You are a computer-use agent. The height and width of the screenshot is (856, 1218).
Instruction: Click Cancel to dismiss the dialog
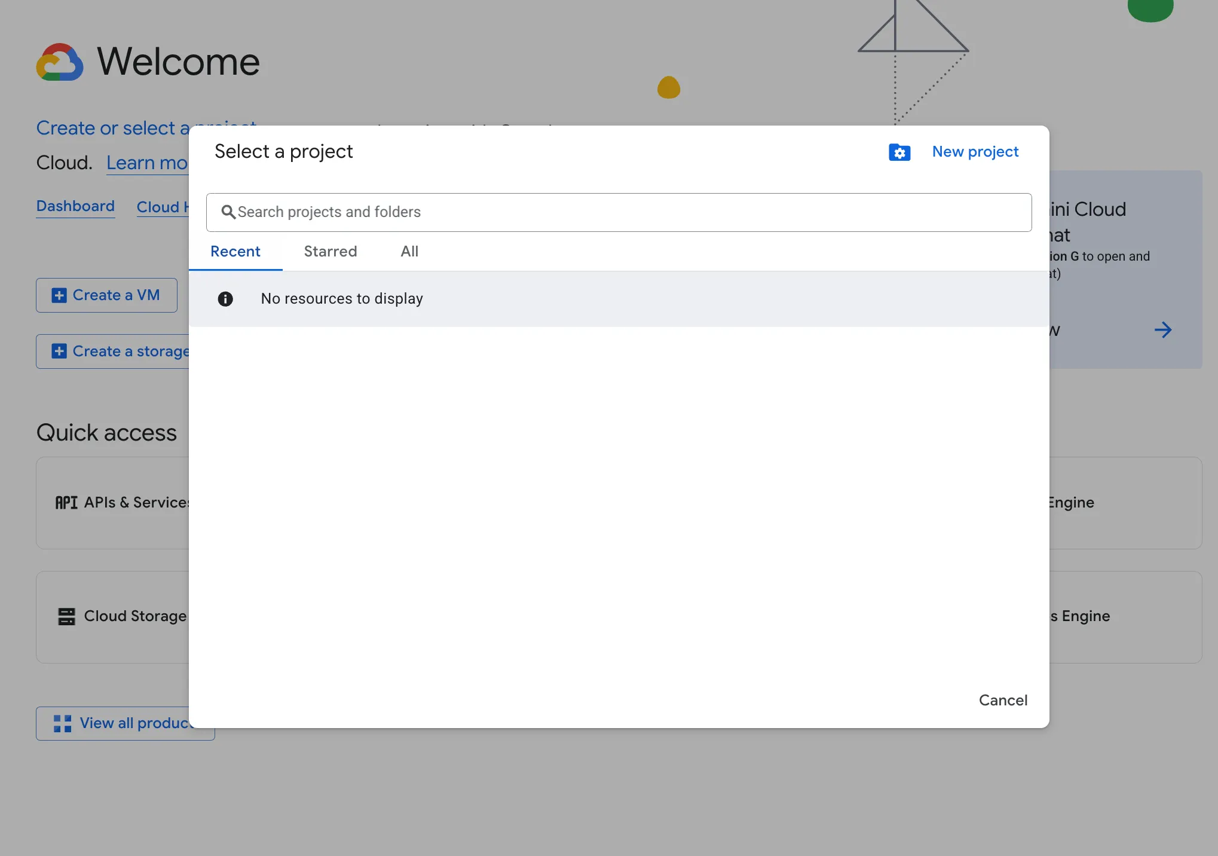(1003, 700)
